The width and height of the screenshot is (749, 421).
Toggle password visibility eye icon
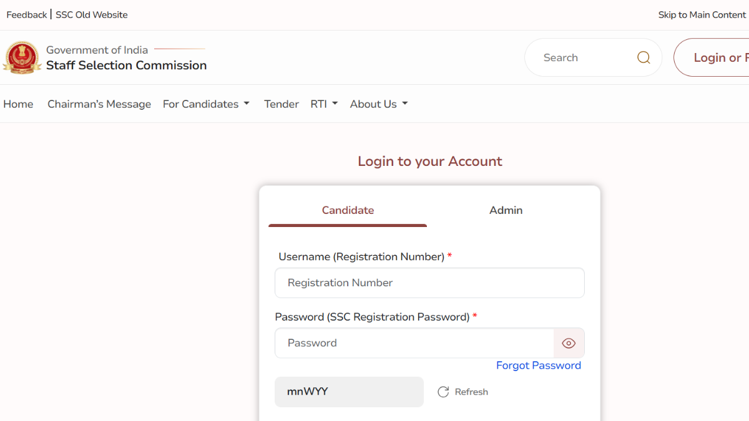tap(569, 343)
